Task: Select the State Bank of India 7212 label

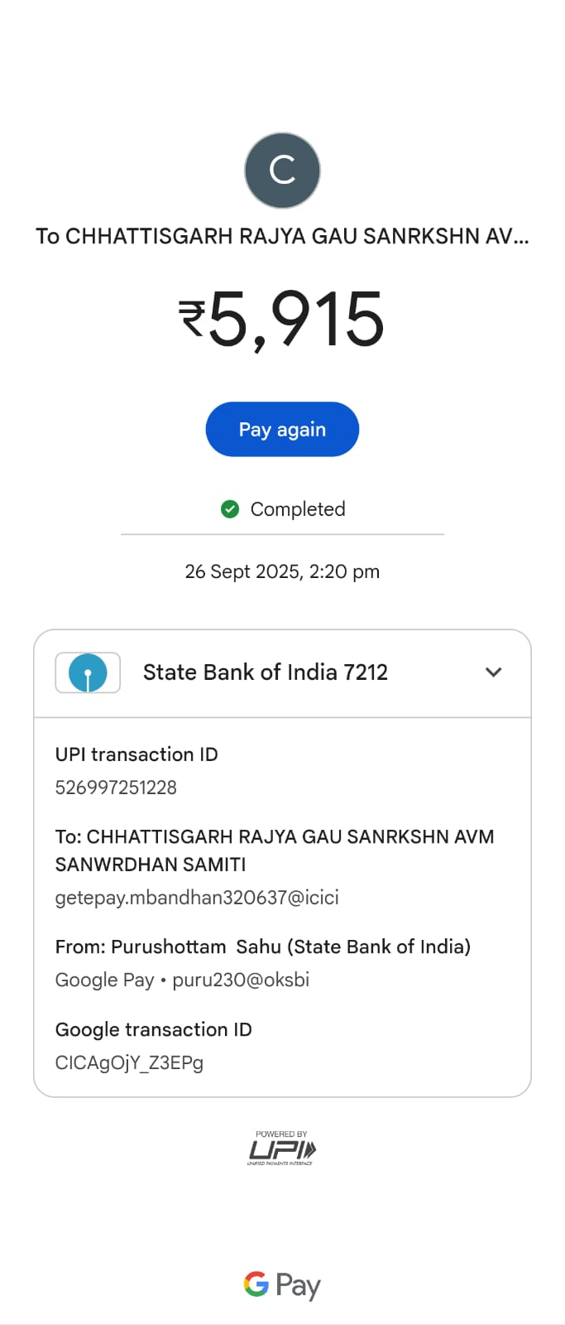Action: pos(265,672)
